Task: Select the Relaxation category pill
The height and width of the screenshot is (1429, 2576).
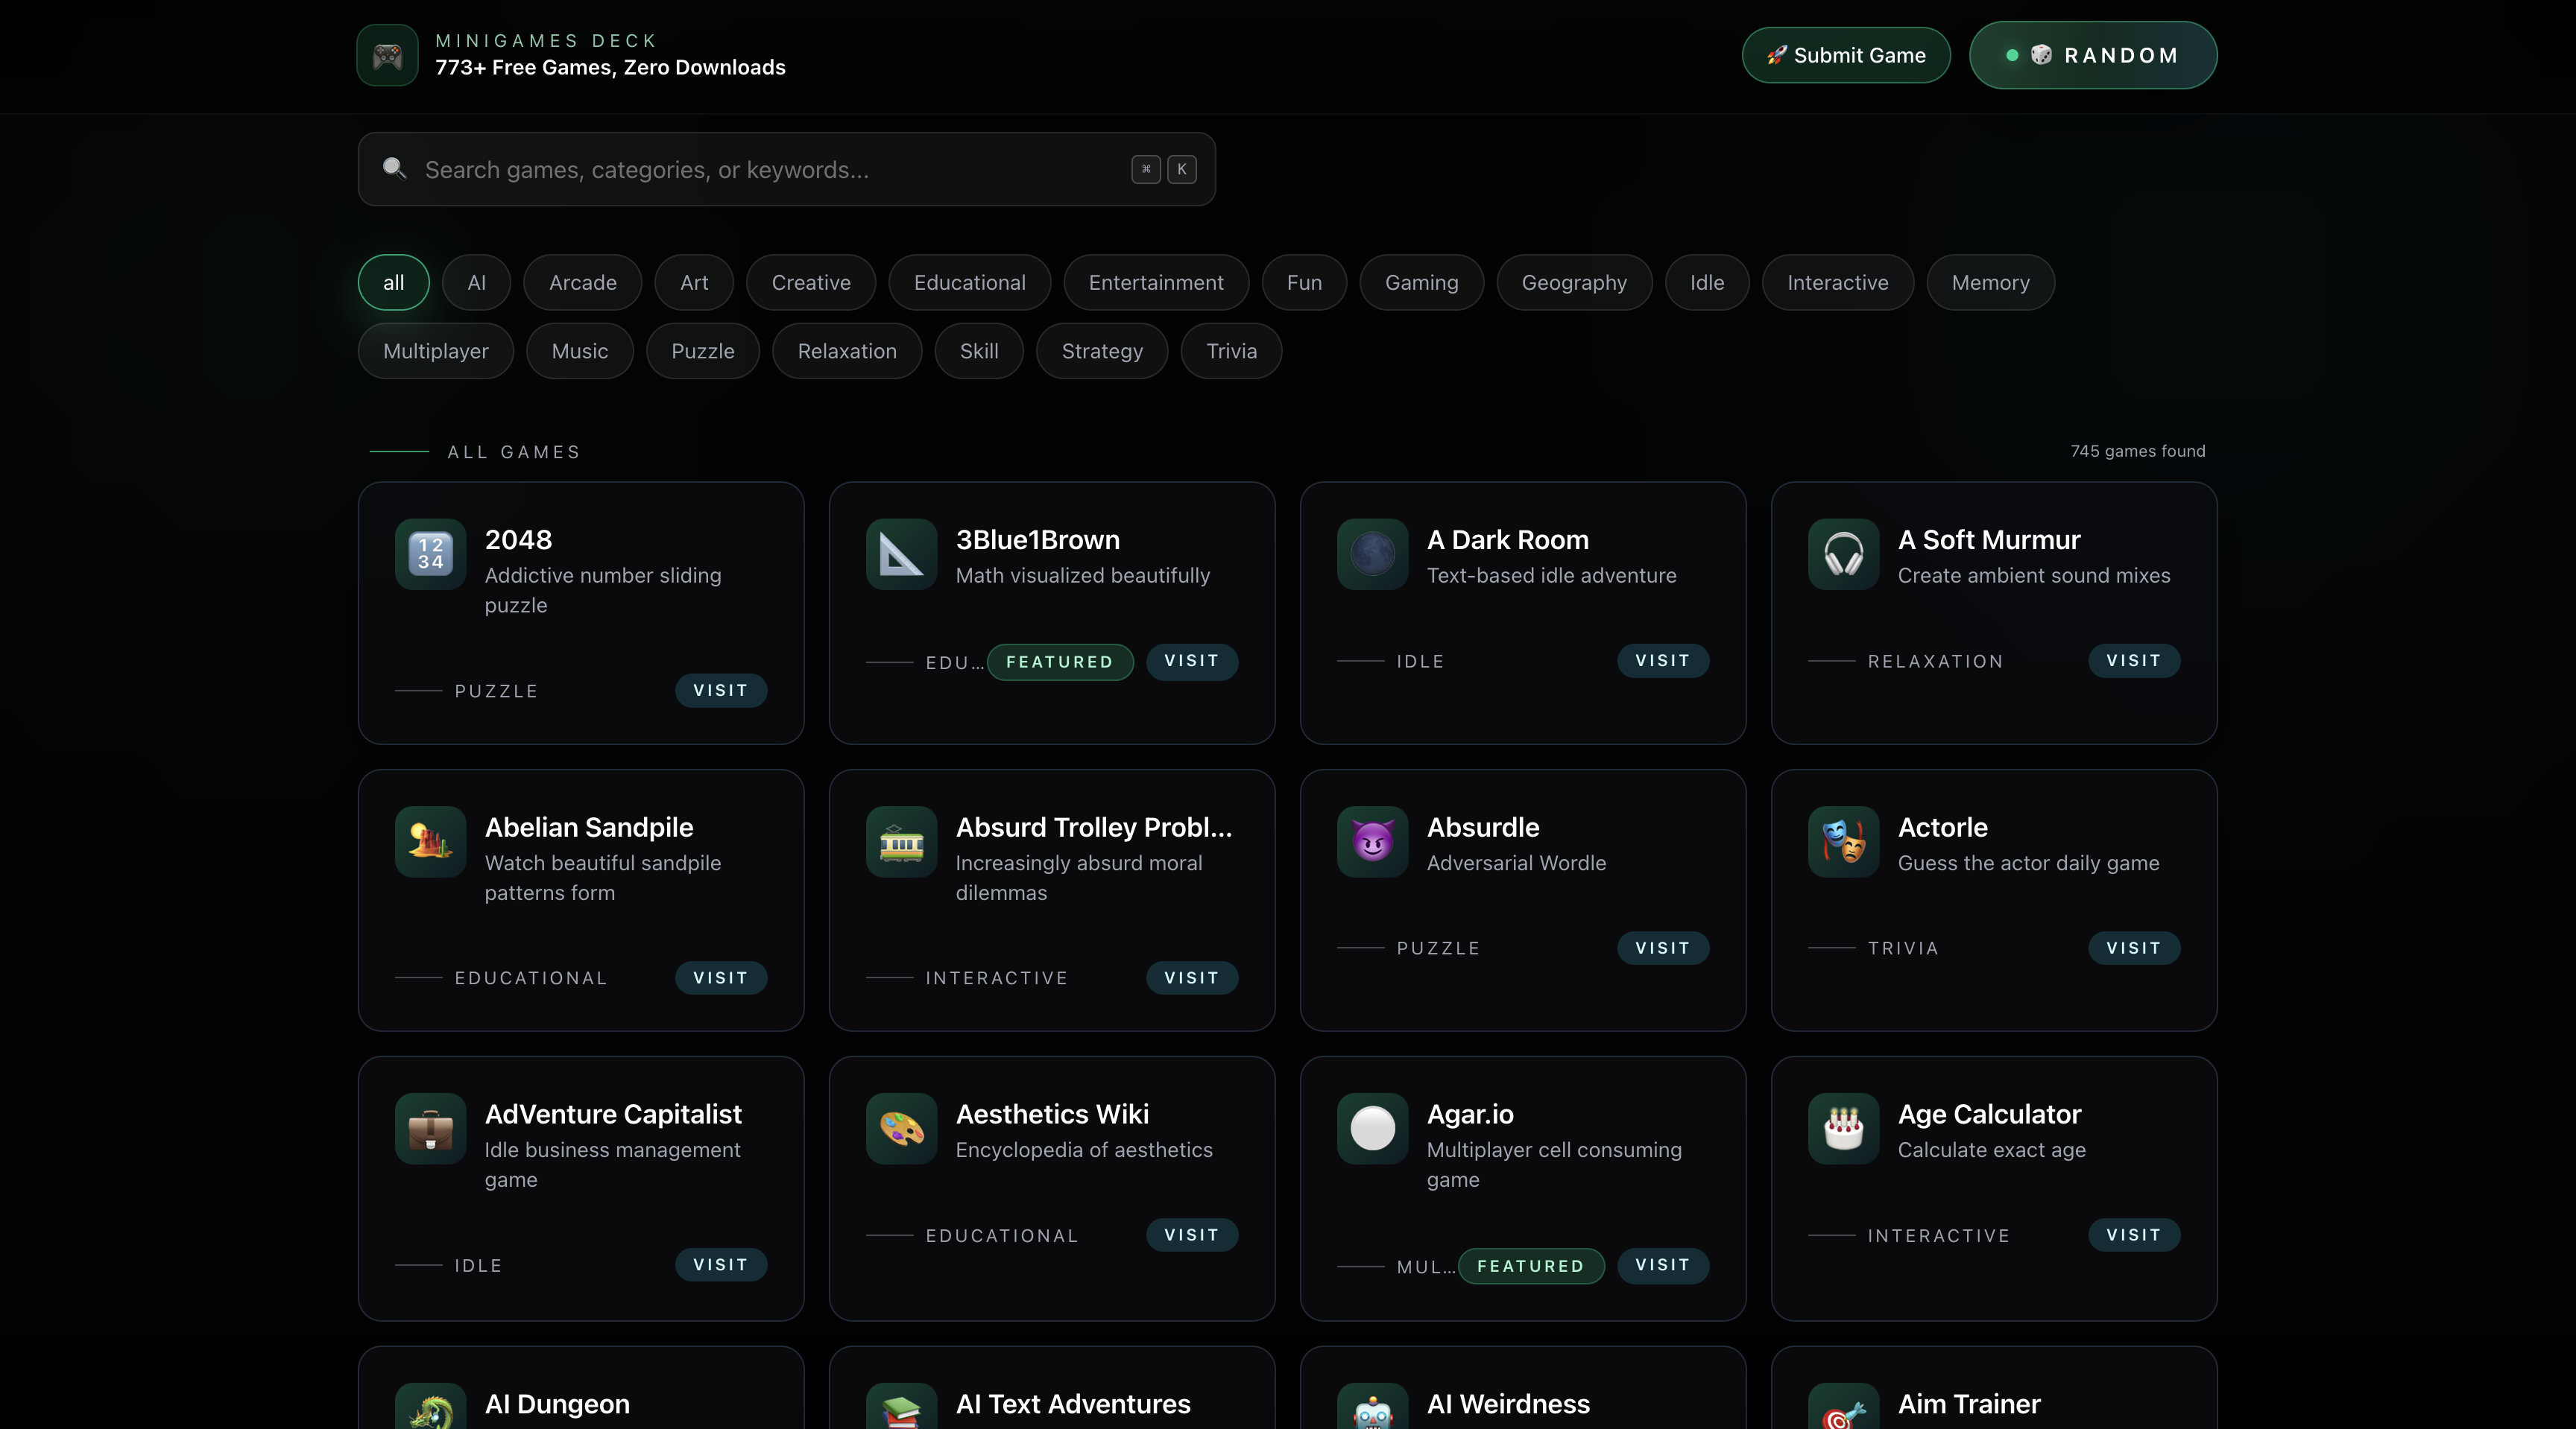Action: click(x=846, y=351)
